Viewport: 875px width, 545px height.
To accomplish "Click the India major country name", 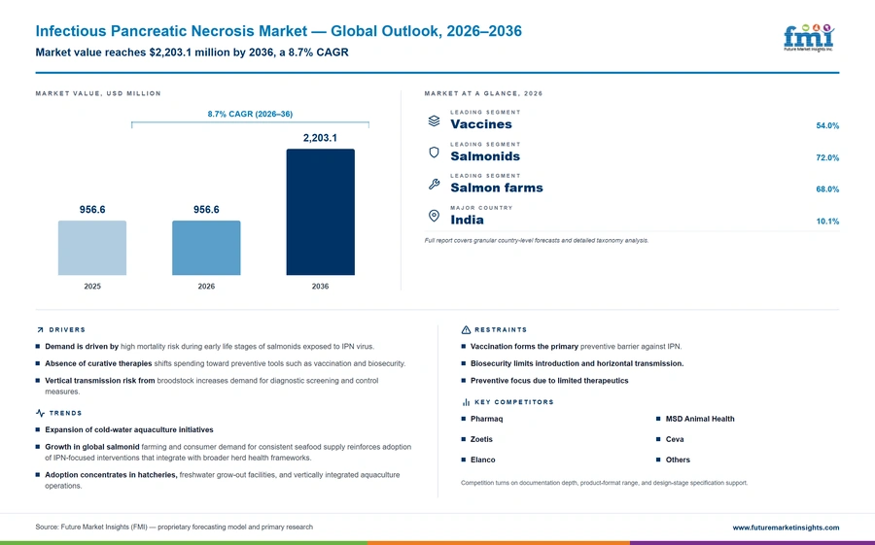I will pos(467,220).
